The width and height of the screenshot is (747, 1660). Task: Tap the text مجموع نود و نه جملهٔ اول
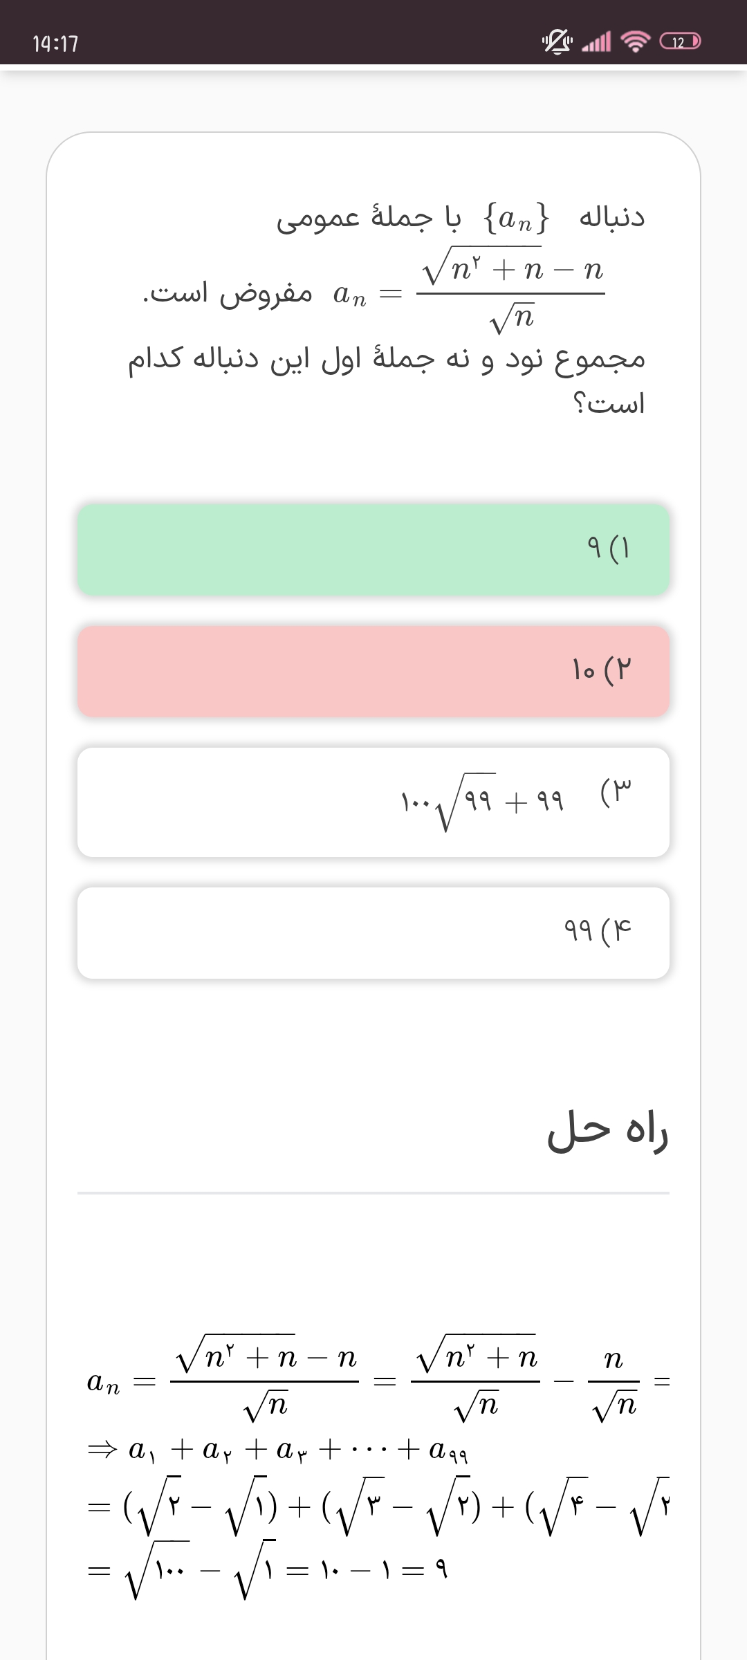pyautogui.click(x=386, y=360)
